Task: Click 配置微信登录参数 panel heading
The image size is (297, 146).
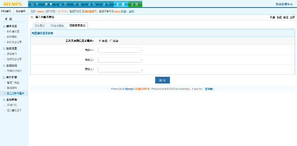Action: pyautogui.click(x=42, y=33)
